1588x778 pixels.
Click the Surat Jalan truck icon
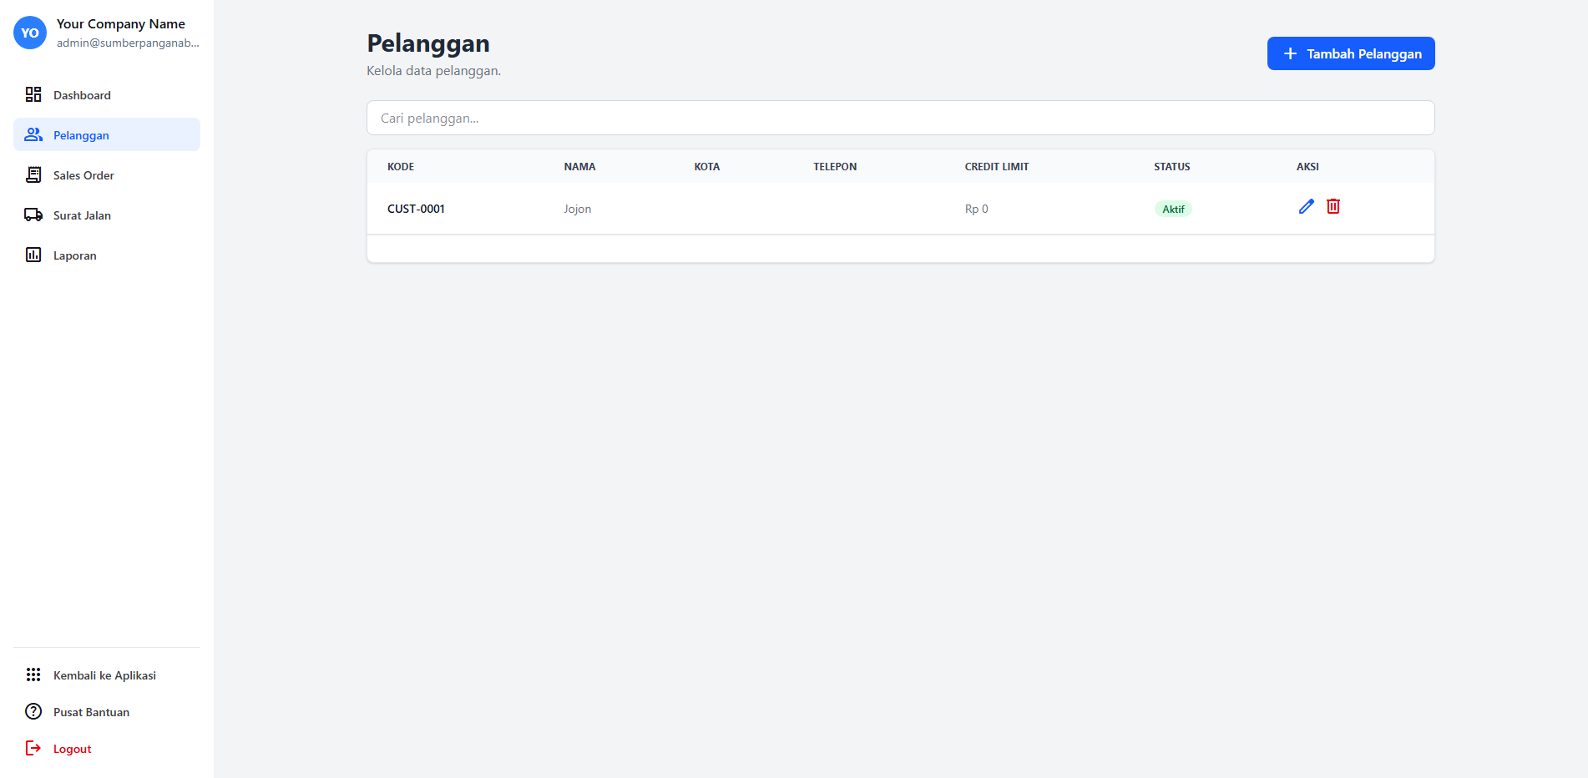33,215
